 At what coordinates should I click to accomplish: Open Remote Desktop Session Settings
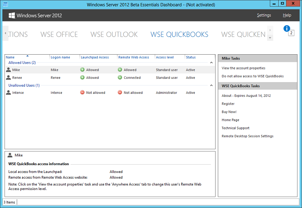pyautogui.click(x=248, y=136)
